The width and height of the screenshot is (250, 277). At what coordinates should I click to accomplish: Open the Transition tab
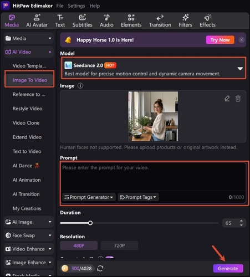pyautogui.click(x=160, y=20)
